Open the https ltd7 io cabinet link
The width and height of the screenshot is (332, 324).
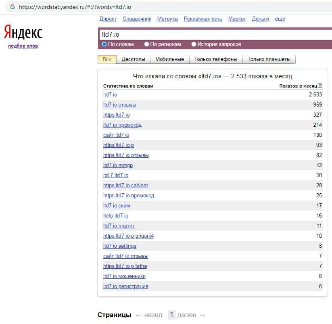[125, 186]
